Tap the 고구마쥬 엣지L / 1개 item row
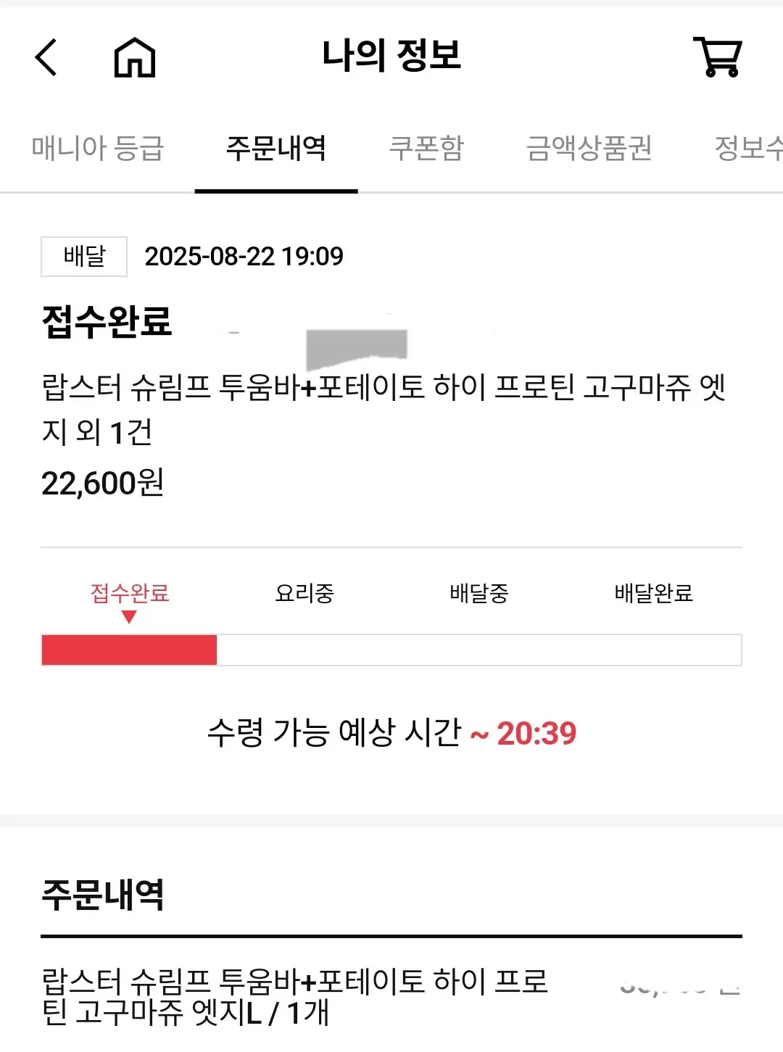This screenshot has width=783, height=1052. 294,996
